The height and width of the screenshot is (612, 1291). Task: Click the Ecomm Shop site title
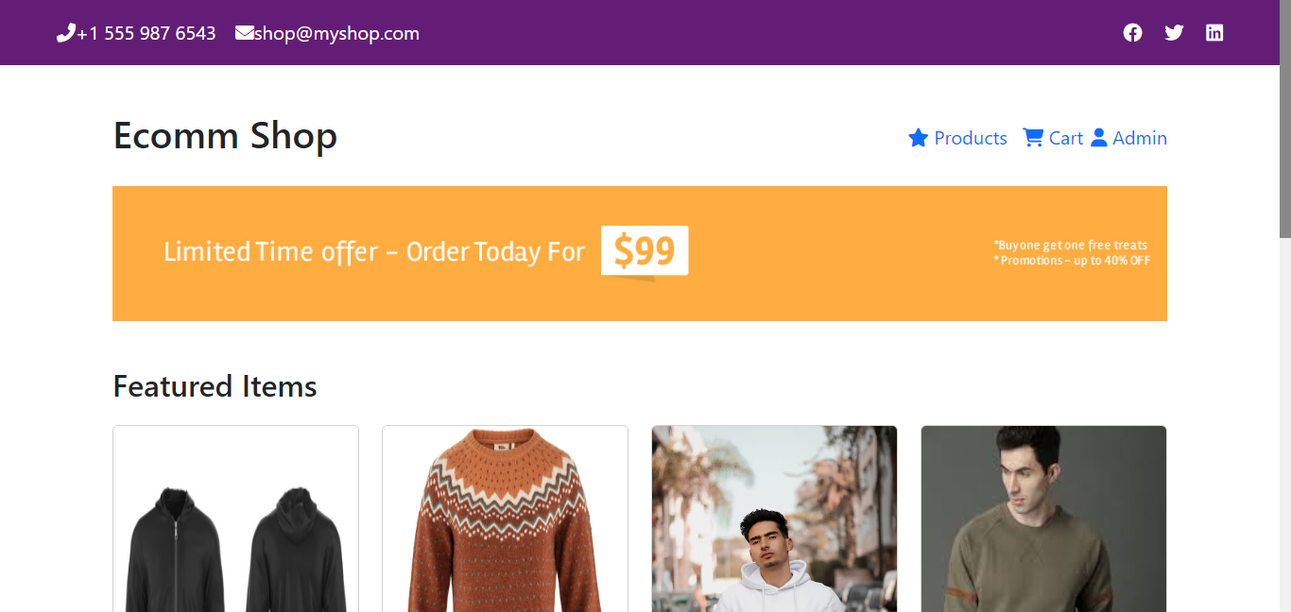[x=225, y=135]
